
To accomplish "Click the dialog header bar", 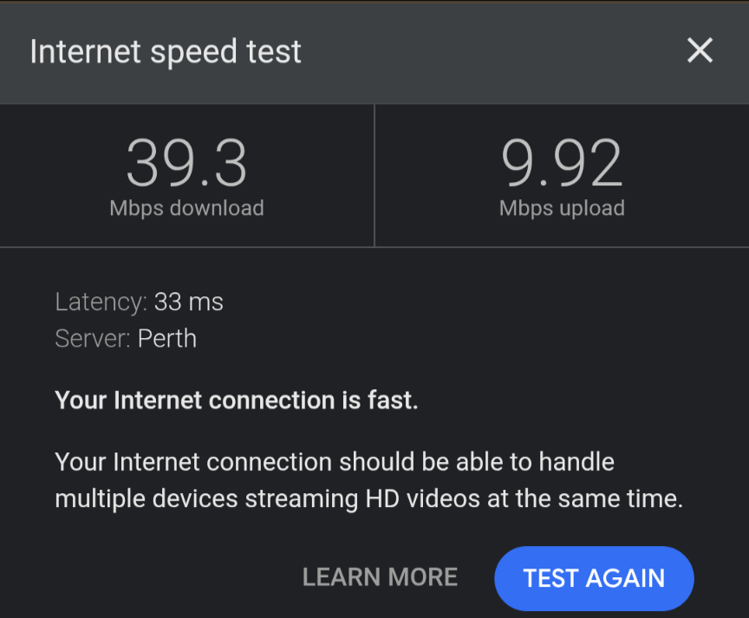I will tap(374, 53).
